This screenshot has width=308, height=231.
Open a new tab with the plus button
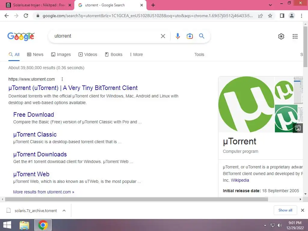pyautogui.click(x=153, y=5)
